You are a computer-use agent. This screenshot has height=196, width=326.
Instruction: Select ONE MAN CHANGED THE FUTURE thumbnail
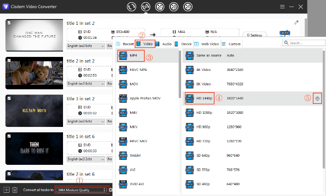click(x=34, y=35)
